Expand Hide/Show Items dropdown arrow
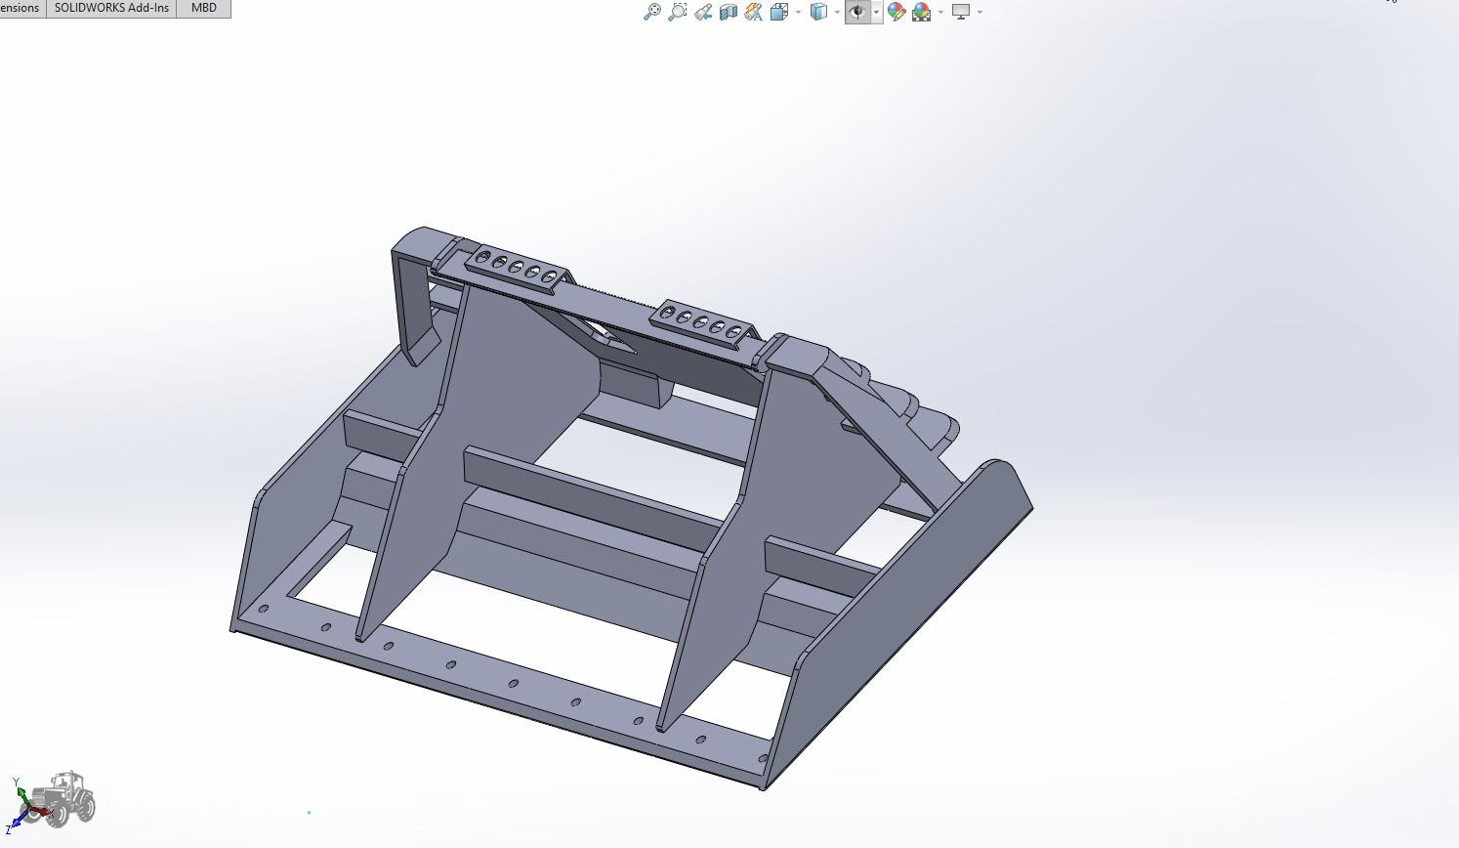The width and height of the screenshot is (1459, 848). (x=876, y=12)
